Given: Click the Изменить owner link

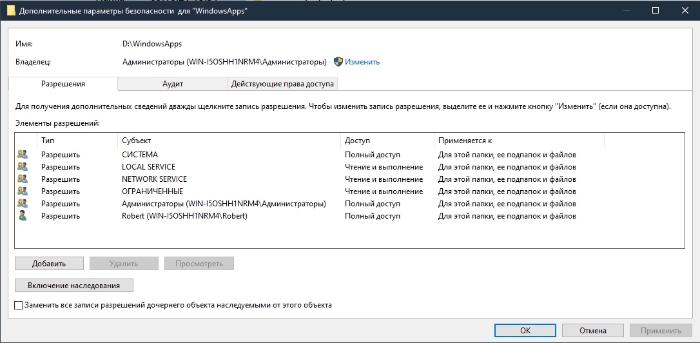Looking at the screenshot, I should tap(362, 62).
